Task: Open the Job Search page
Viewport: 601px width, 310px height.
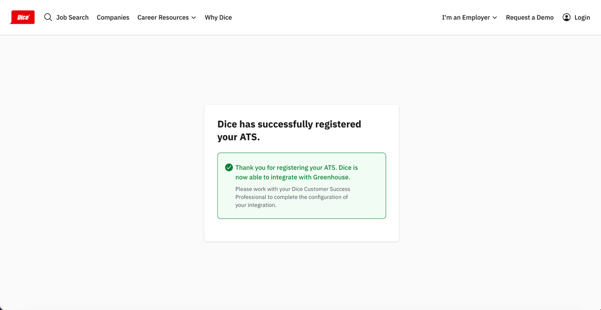Action: point(72,17)
